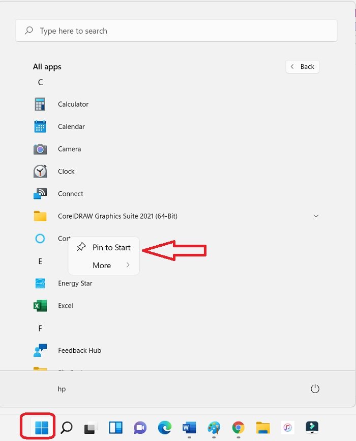The image size is (356, 441).
Task: Click the Back button
Action: coord(303,67)
